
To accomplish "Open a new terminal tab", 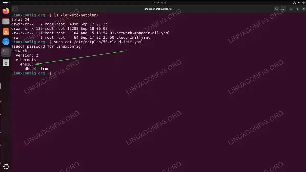I will point(15,9).
